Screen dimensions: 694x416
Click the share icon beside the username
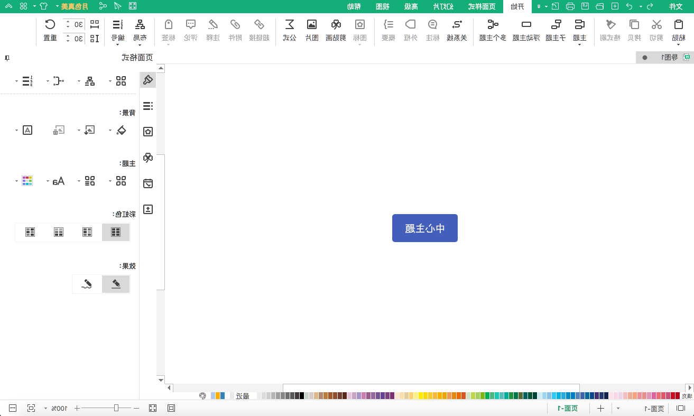[103, 6]
